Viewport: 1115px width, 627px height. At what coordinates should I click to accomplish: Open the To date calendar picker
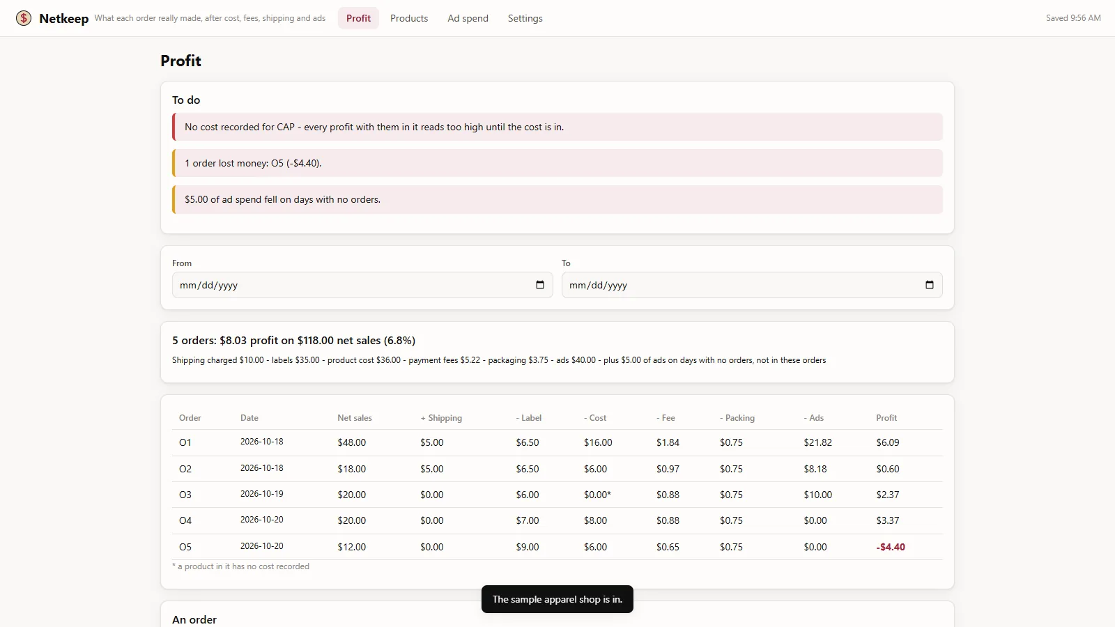(930, 285)
